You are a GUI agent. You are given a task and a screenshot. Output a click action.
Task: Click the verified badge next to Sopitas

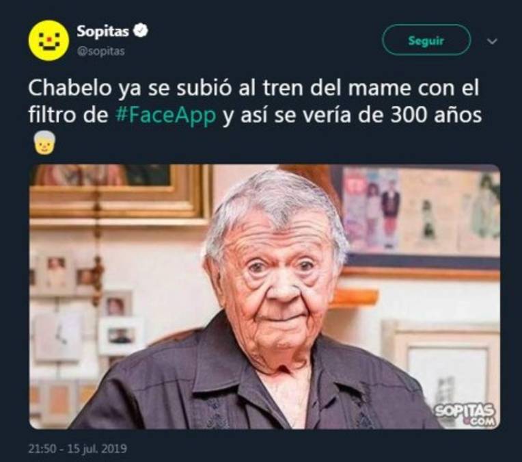coord(141,31)
